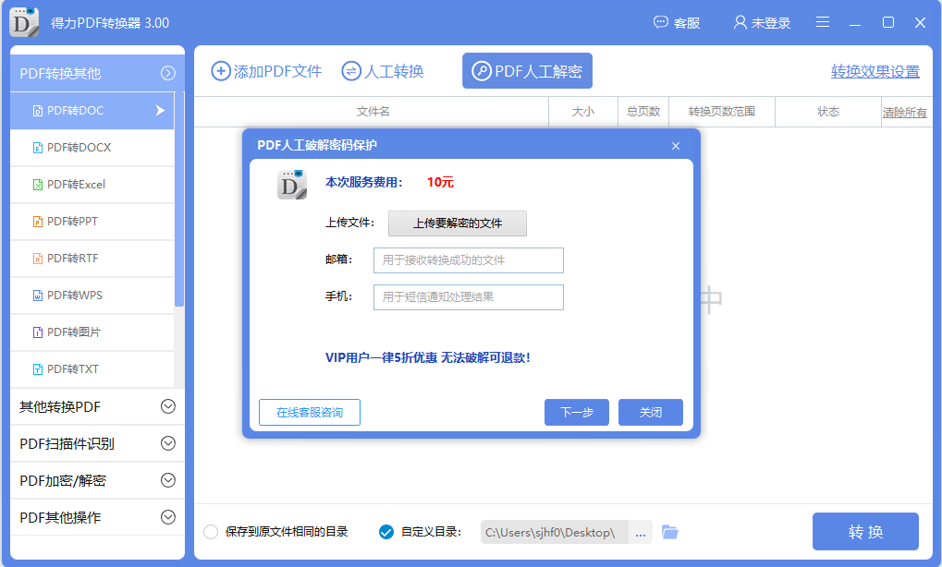This screenshot has width=942, height=567.
Task: Click 上传要解密的文件 upload button
Action: pyautogui.click(x=458, y=223)
